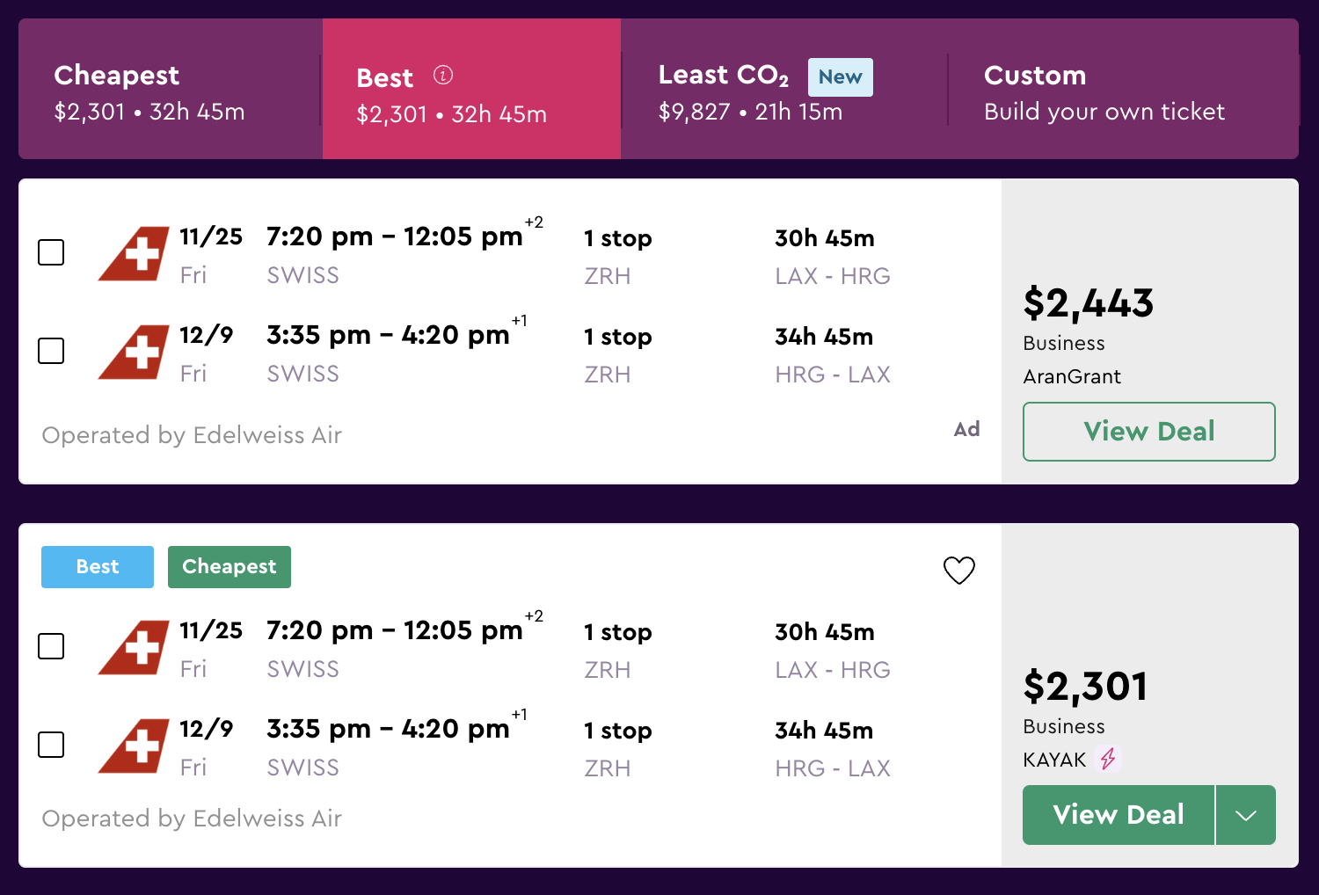Save the $2,301 flight with heart icon
Viewport: 1319px width, 895px height.
coord(958,571)
